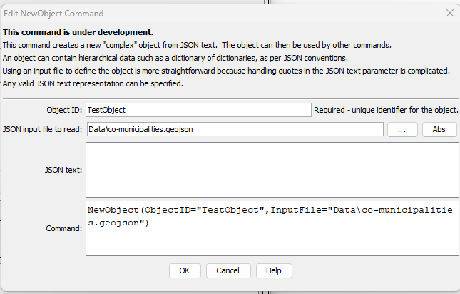
Task: Click 'Required - unique identifier for the object.' note
Action: pos(386,110)
